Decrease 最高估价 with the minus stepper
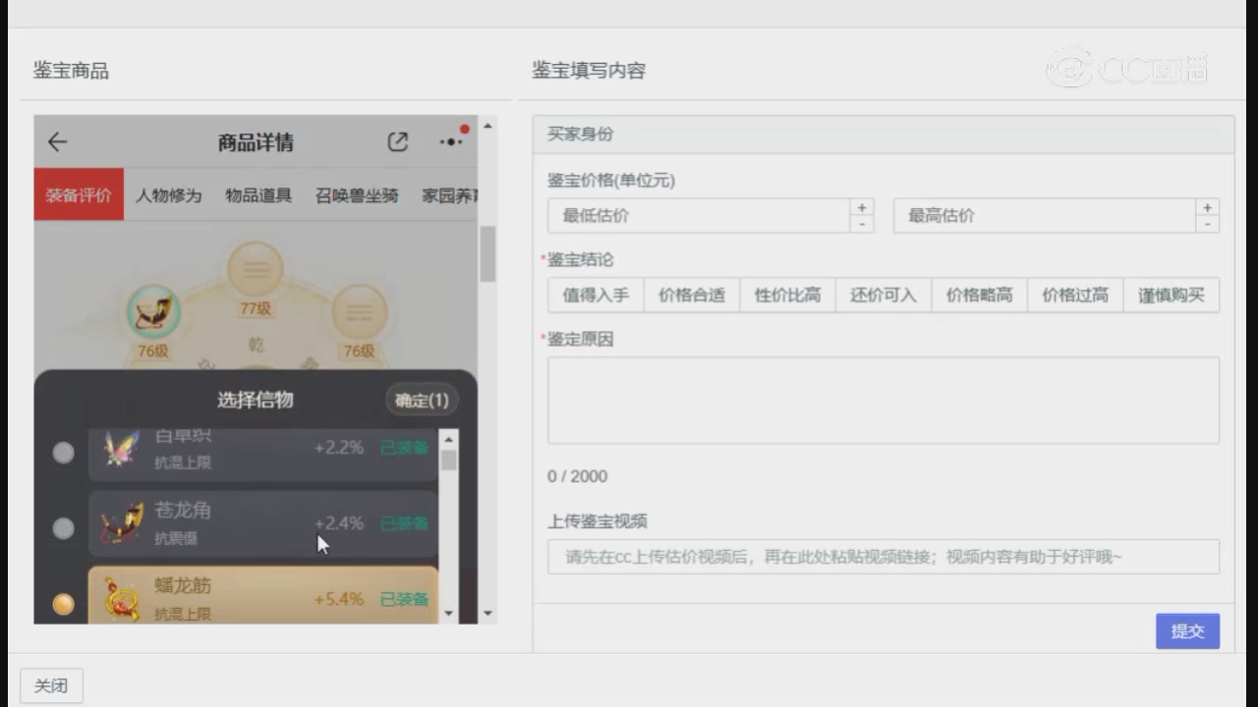The image size is (1258, 707). click(1207, 224)
